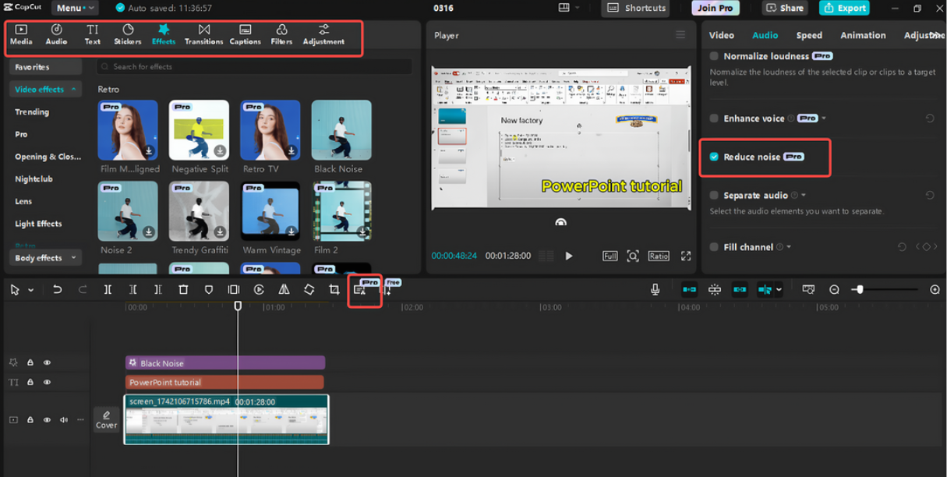
Task: Open player menu with hamburger icon
Action: click(680, 35)
